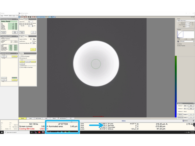The height and width of the screenshot is (146, 195).
Task: Open the Selected Area aperture size dropdown
Action: coord(186,117)
